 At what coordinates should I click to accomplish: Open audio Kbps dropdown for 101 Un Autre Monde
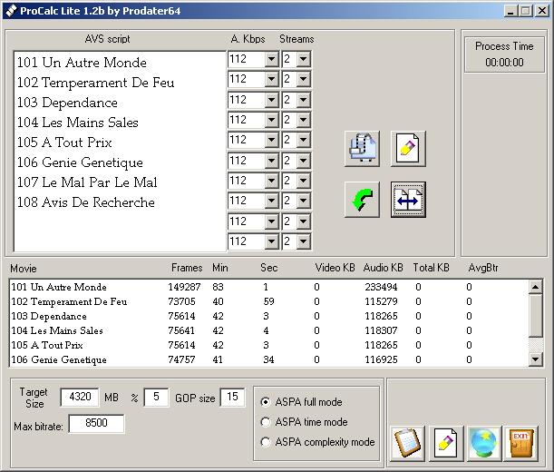(x=271, y=59)
